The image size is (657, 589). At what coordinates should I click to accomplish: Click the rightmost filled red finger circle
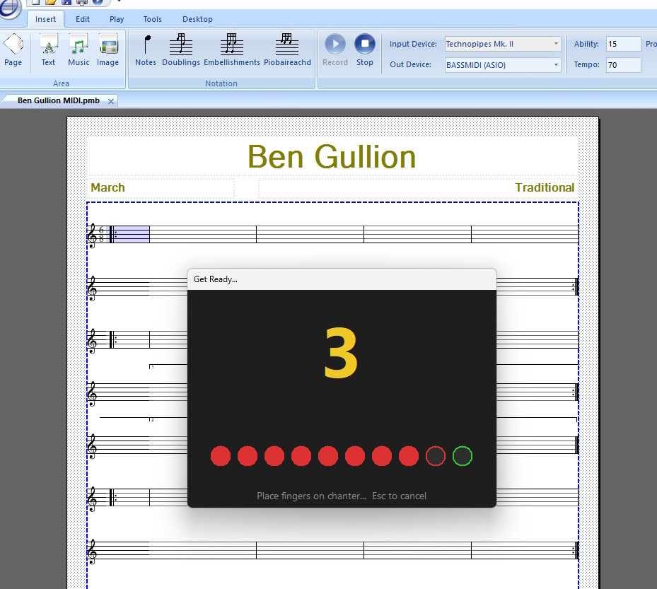pyautogui.click(x=409, y=456)
